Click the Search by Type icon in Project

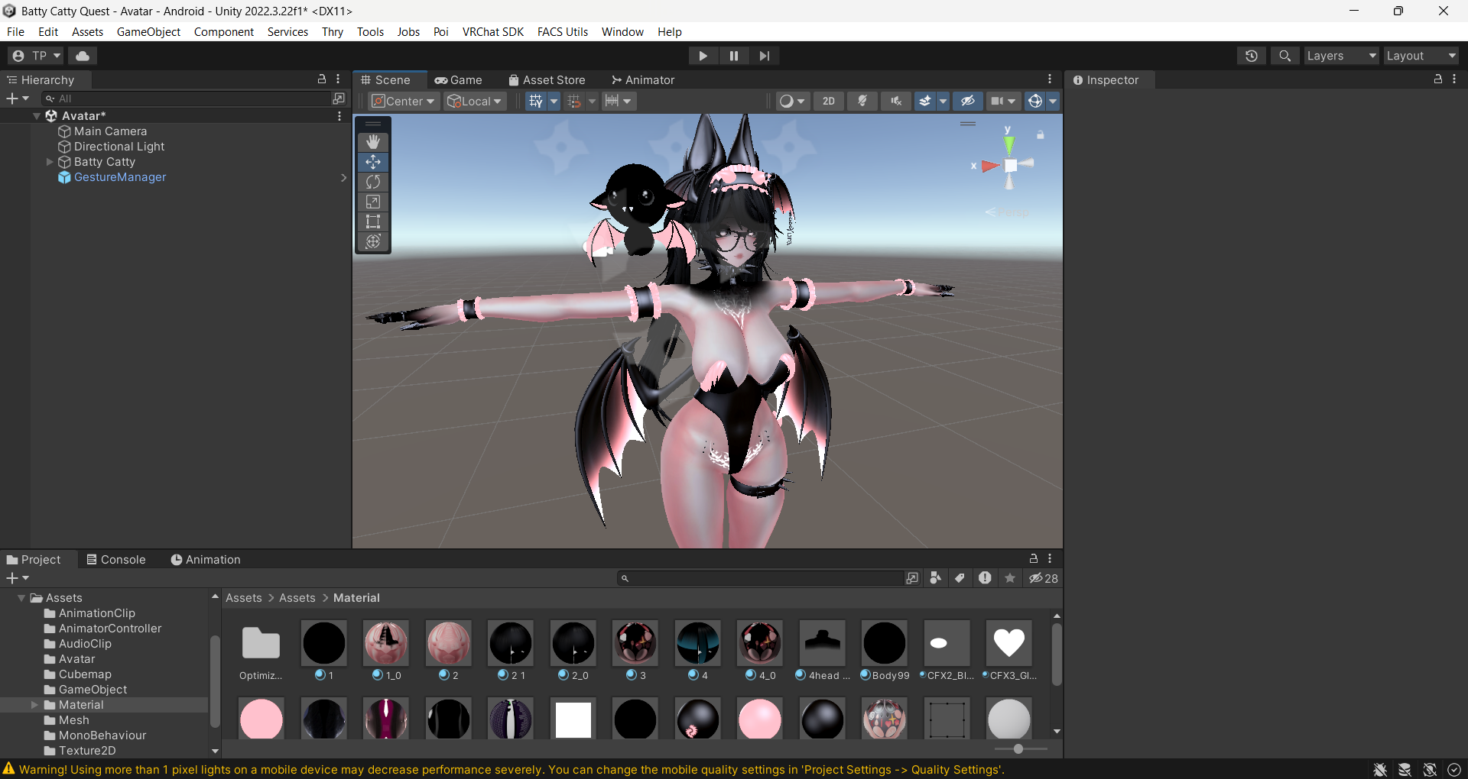point(935,578)
